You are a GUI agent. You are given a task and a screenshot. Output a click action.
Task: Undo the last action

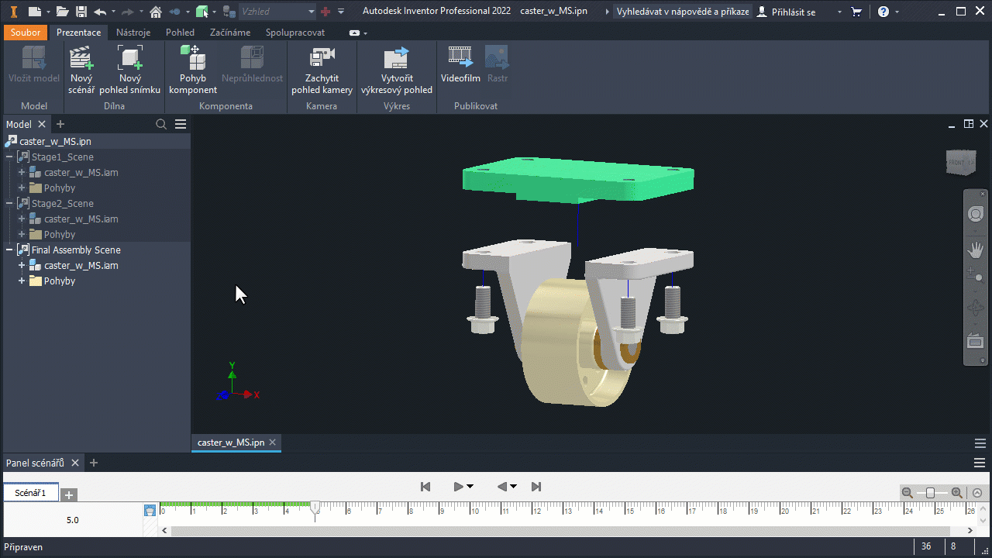tap(100, 12)
